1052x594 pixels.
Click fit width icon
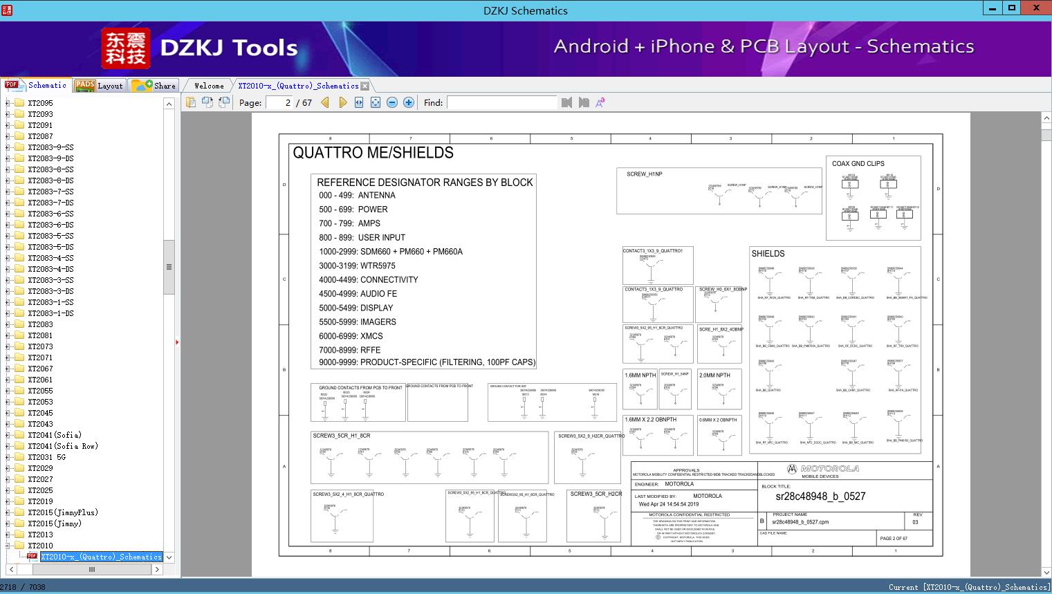click(x=359, y=102)
